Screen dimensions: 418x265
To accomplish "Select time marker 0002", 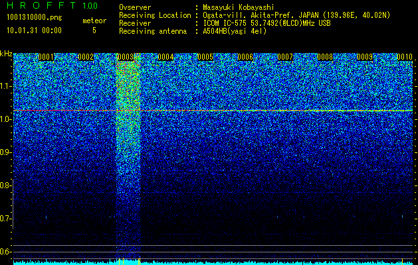I will click(x=86, y=57).
